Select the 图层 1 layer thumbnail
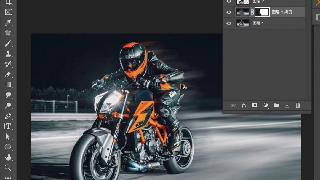The height and width of the screenshot is (180, 320). coord(243,23)
